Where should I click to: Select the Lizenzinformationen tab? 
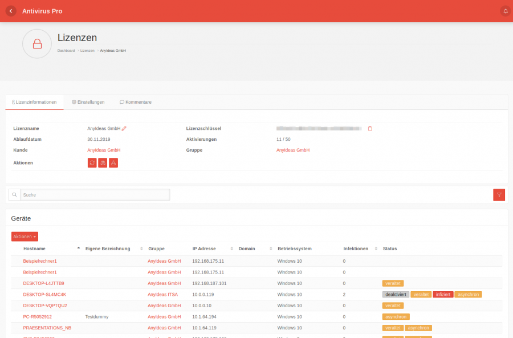point(35,102)
